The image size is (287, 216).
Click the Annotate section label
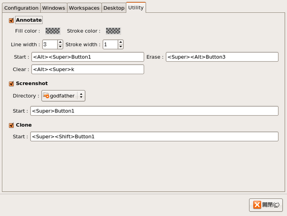click(29, 20)
